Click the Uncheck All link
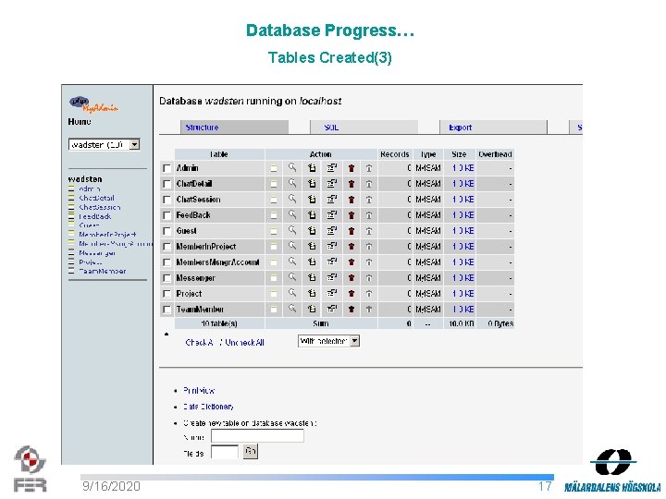This screenshot has width=666, height=499. tap(244, 343)
